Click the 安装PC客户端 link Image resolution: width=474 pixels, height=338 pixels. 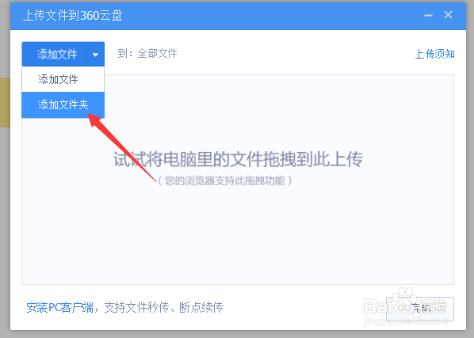coord(60,307)
